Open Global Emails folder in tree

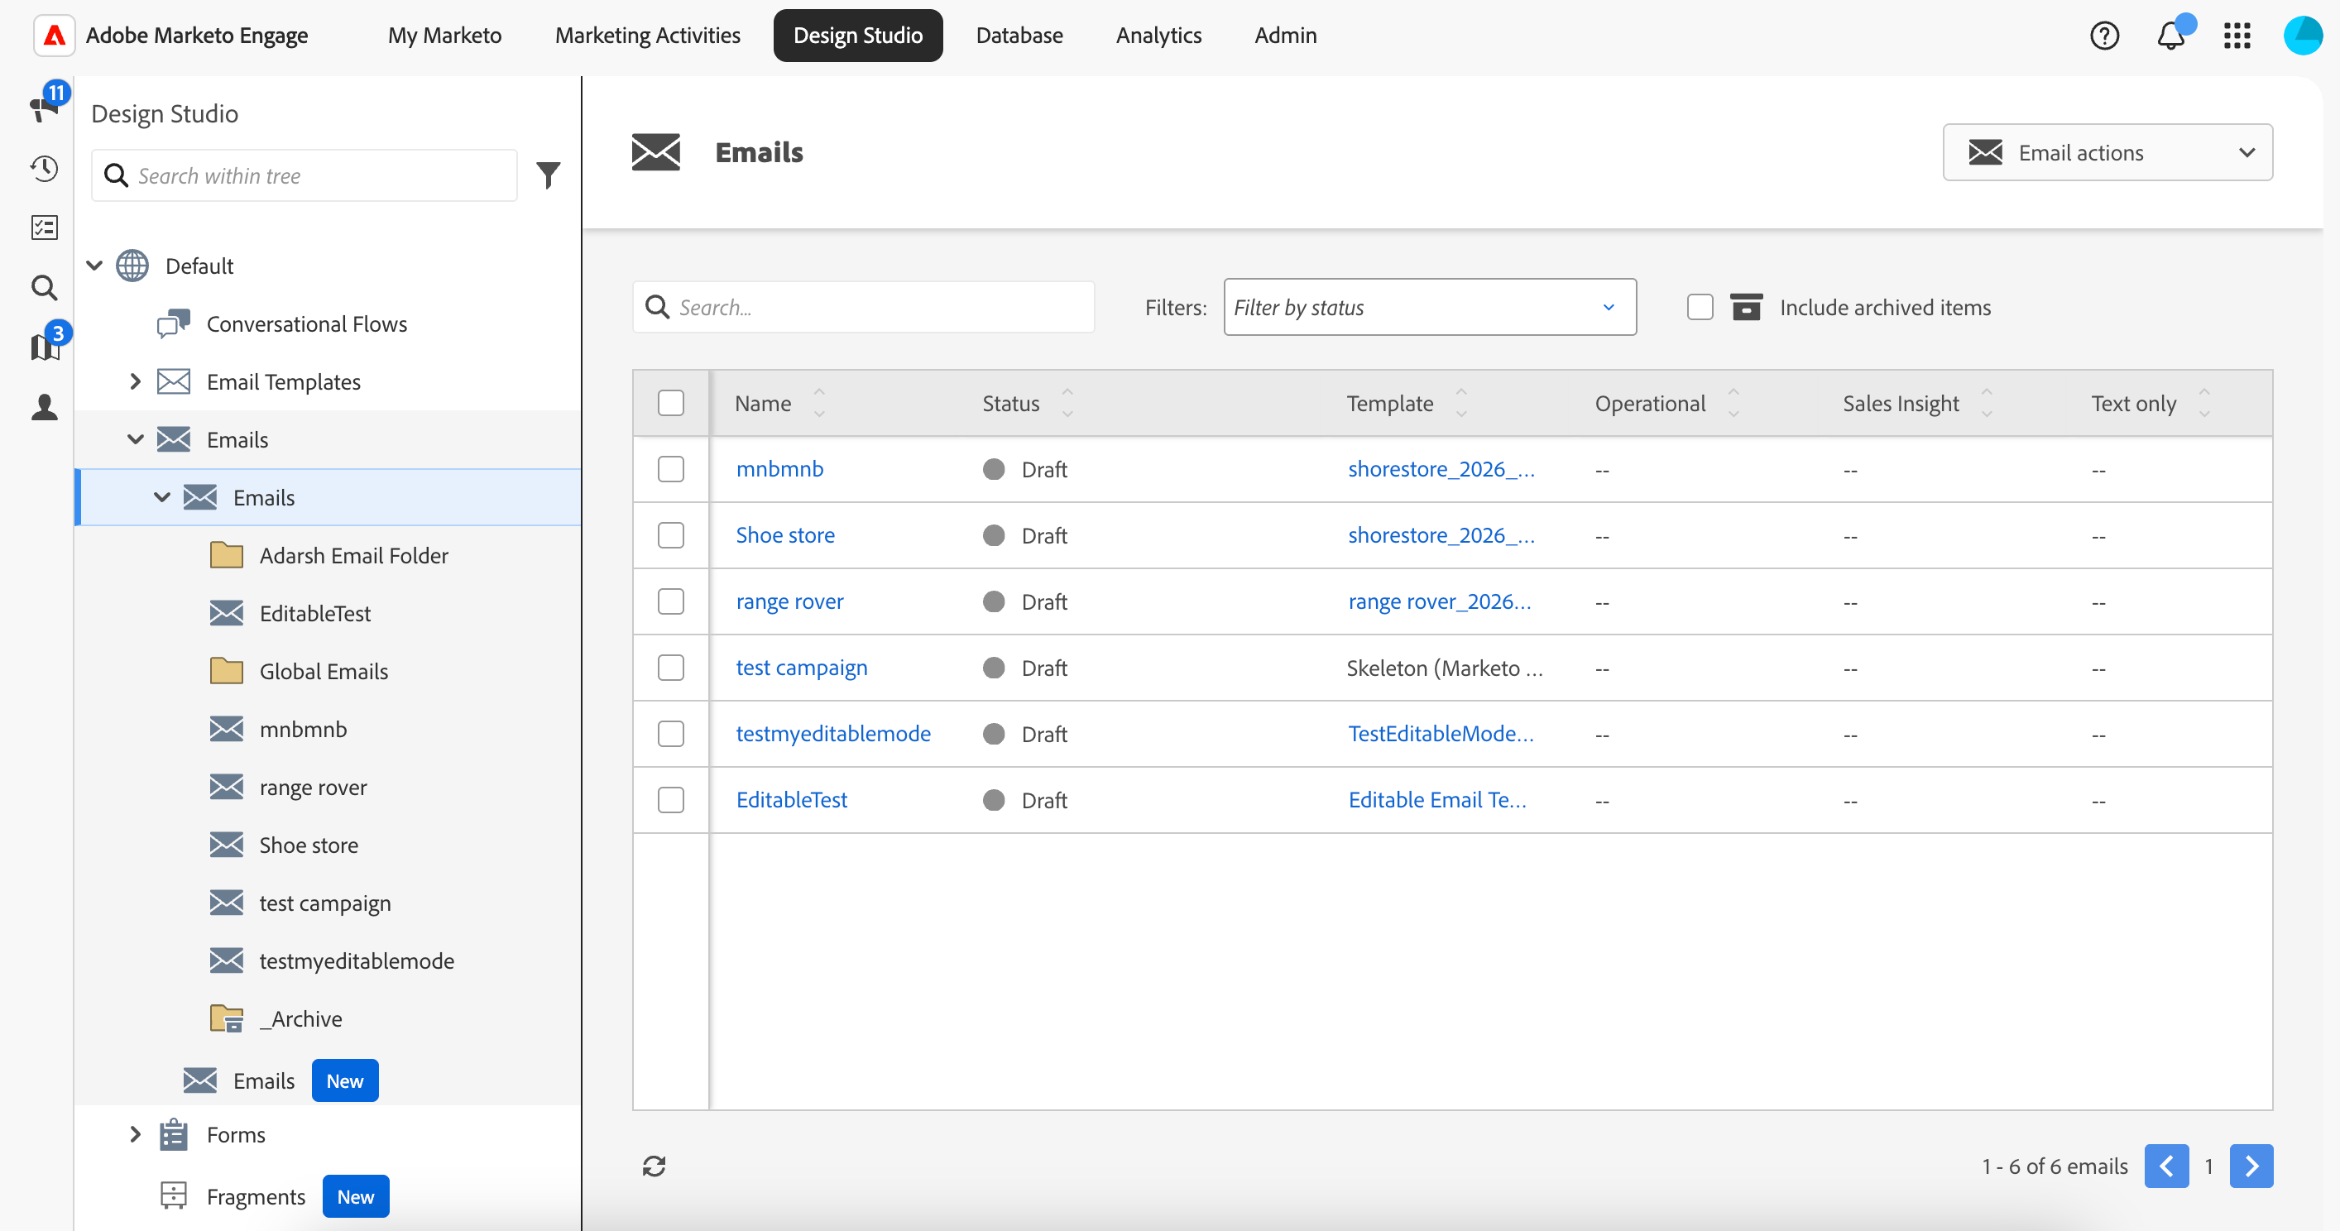tap(324, 670)
